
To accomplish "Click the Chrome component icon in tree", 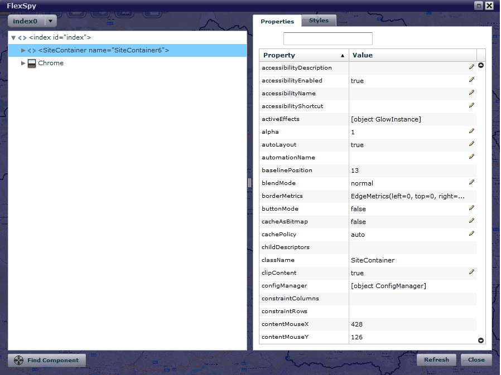I will pyautogui.click(x=32, y=64).
